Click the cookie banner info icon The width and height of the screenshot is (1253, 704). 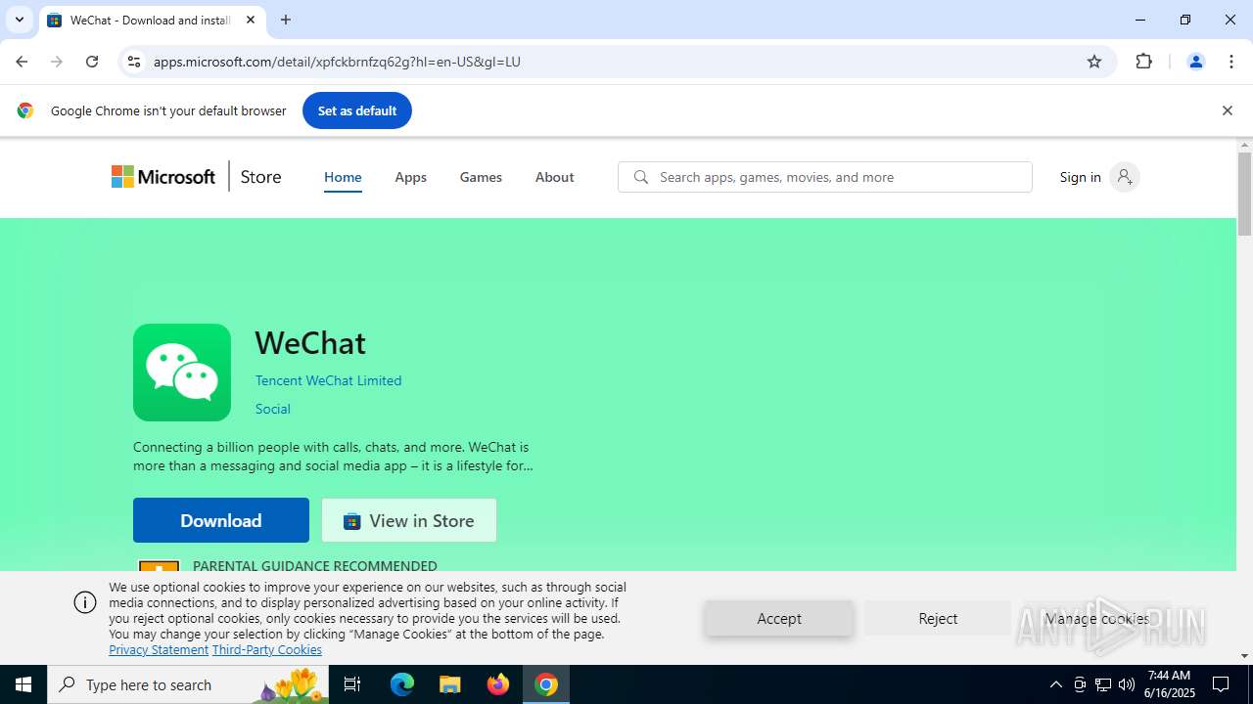(x=85, y=602)
